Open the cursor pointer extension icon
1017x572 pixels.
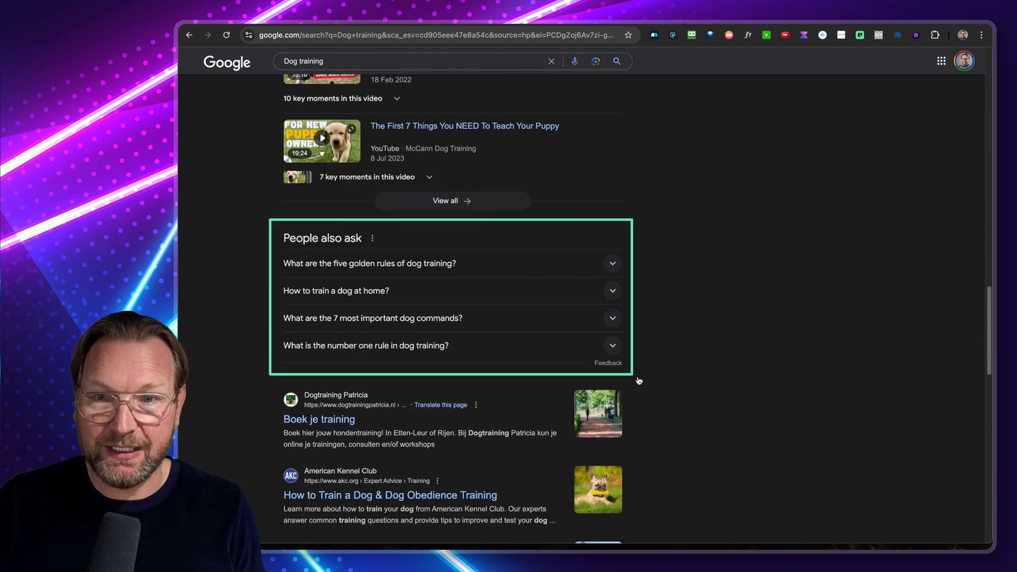pos(672,35)
